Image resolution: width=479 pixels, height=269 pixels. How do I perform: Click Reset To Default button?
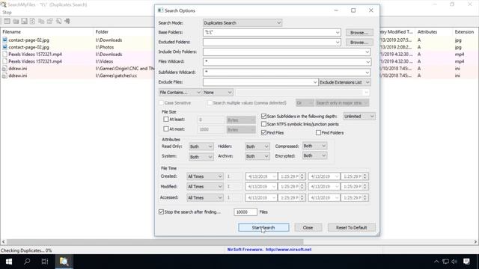(x=351, y=227)
